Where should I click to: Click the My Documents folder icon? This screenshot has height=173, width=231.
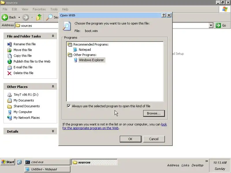coord(10,100)
